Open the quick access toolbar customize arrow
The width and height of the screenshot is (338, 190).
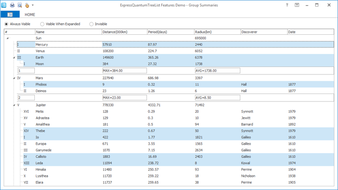33,5
